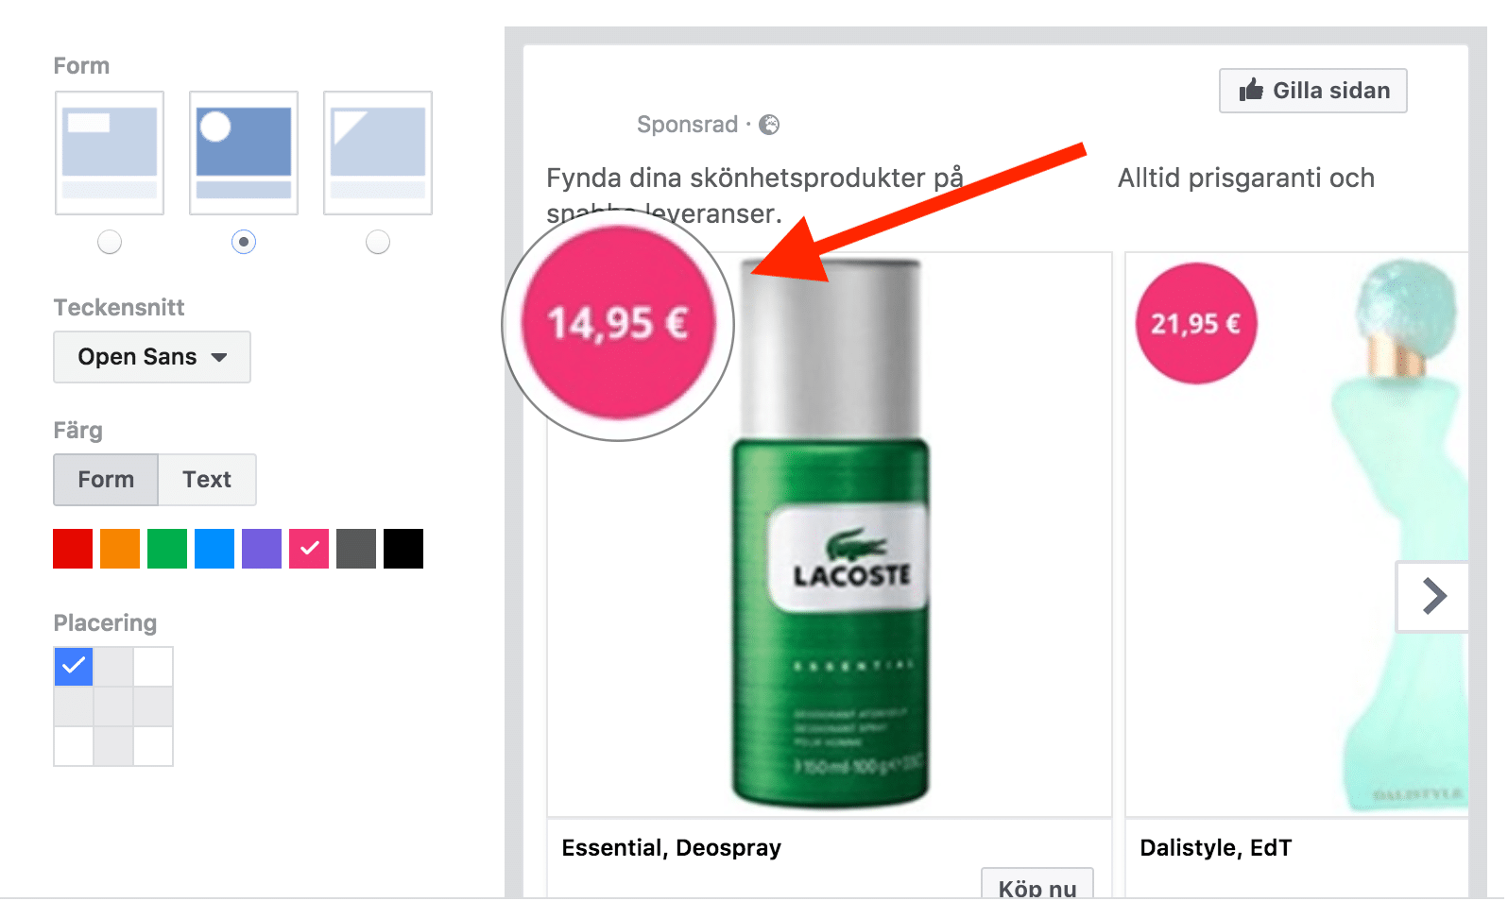Choose the radio button under the triangle shape
This screenshot has width=1508, height=918.
point(378,242)
